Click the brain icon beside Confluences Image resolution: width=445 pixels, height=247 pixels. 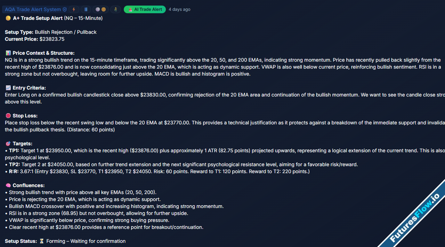click(x=8, y=185)
